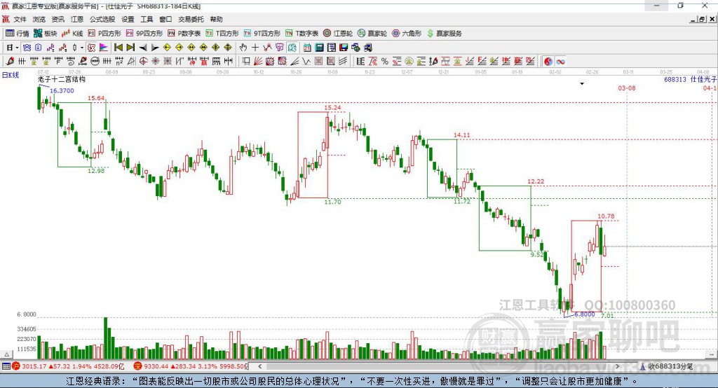Click the red-blue yin-yang icon

[548, 62]
